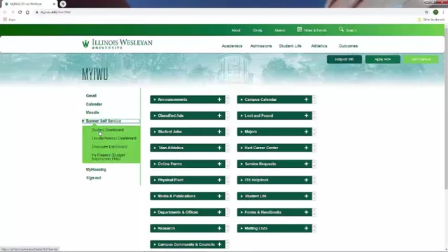Click the plus icon on Mailing Lists

[307, 228]
